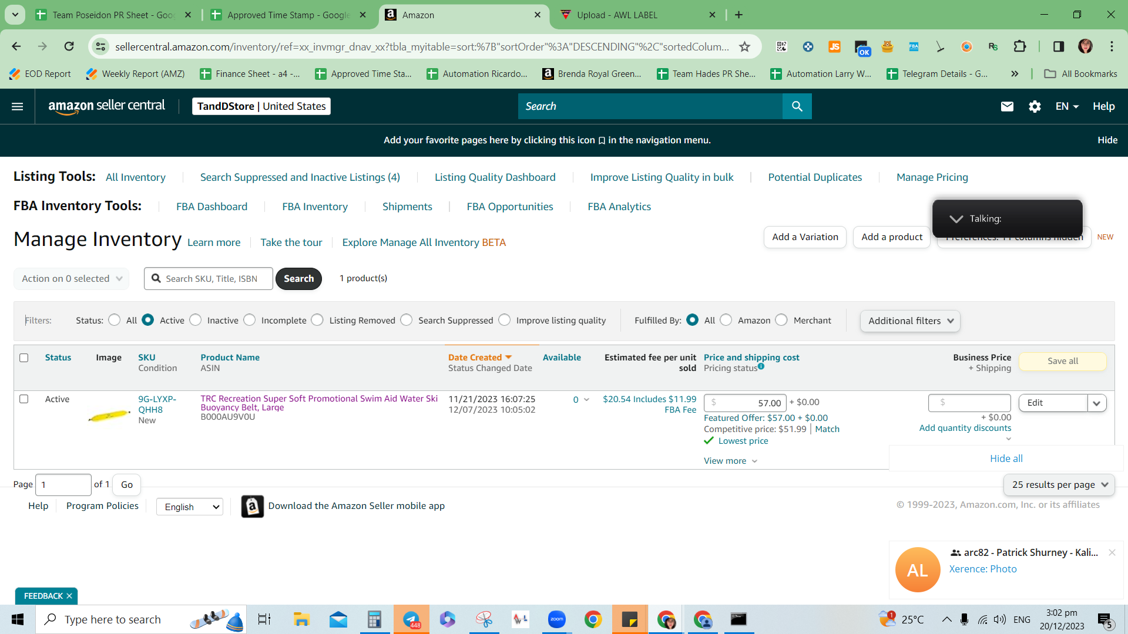
Task: Reload the page in Chrome
Action: coord(69,46)
